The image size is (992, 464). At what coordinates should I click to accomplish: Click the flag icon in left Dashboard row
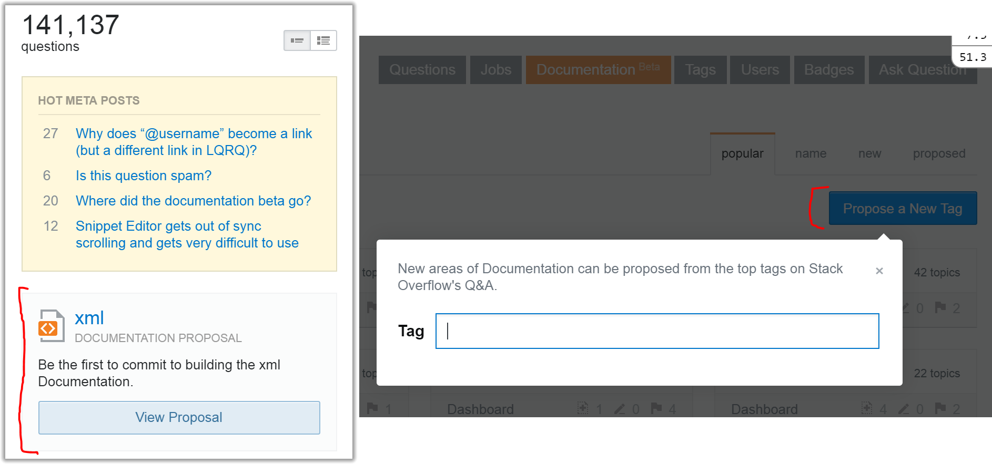(x=656, y=408)
